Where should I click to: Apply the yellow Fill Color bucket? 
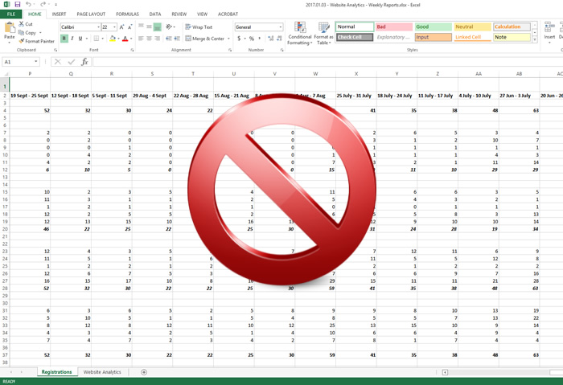click(113, 39)
